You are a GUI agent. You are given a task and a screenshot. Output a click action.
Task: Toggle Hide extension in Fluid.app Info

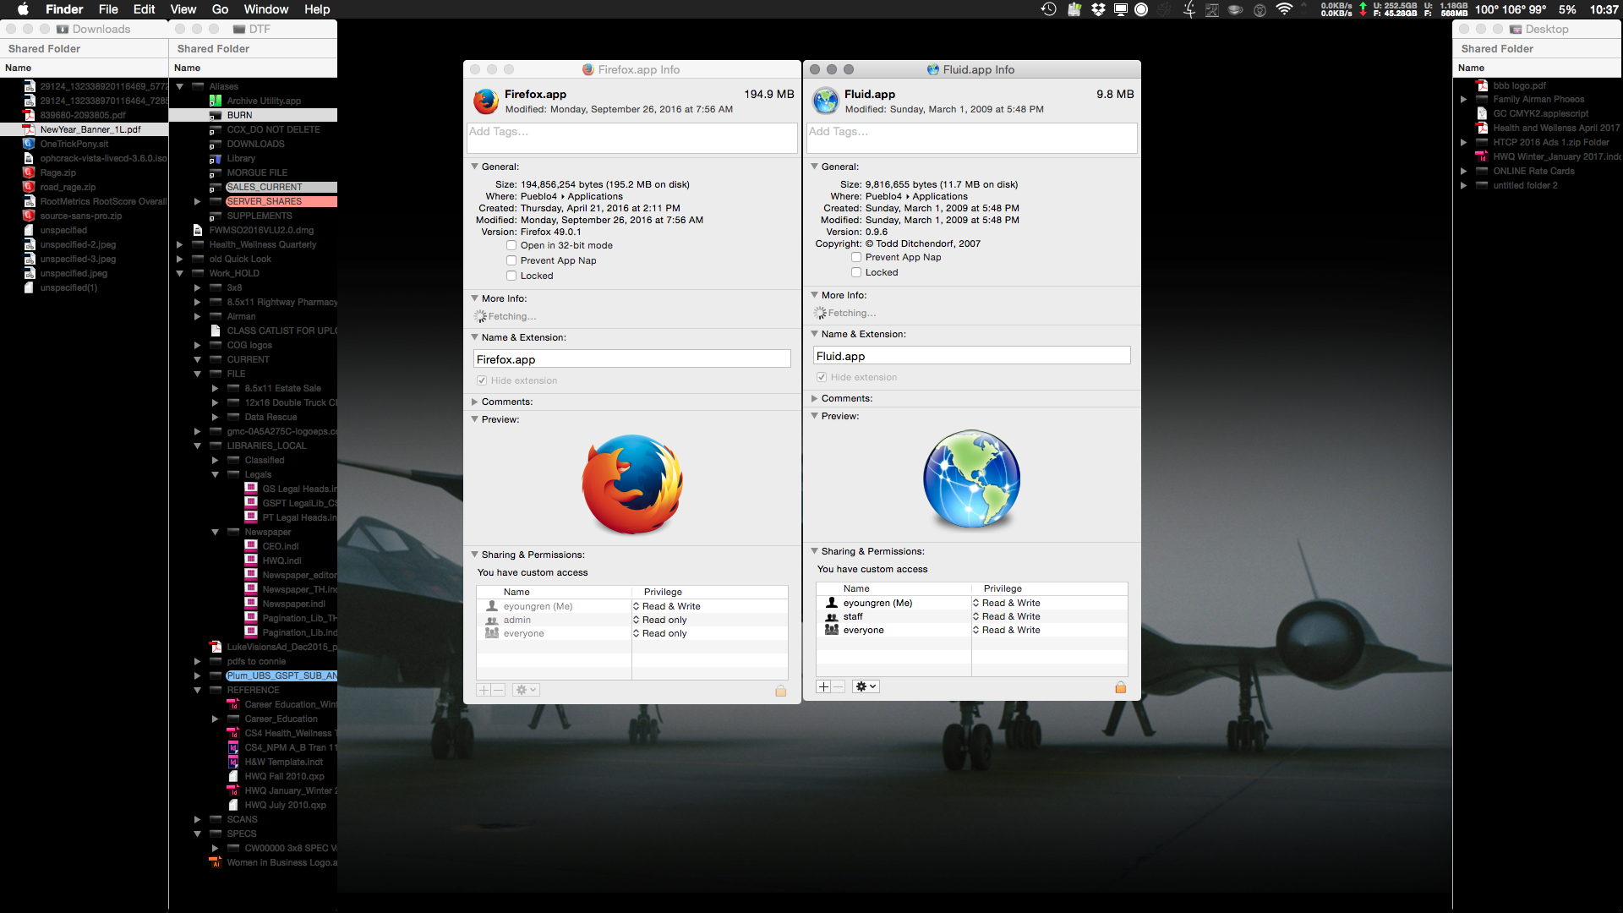(822, 377)
